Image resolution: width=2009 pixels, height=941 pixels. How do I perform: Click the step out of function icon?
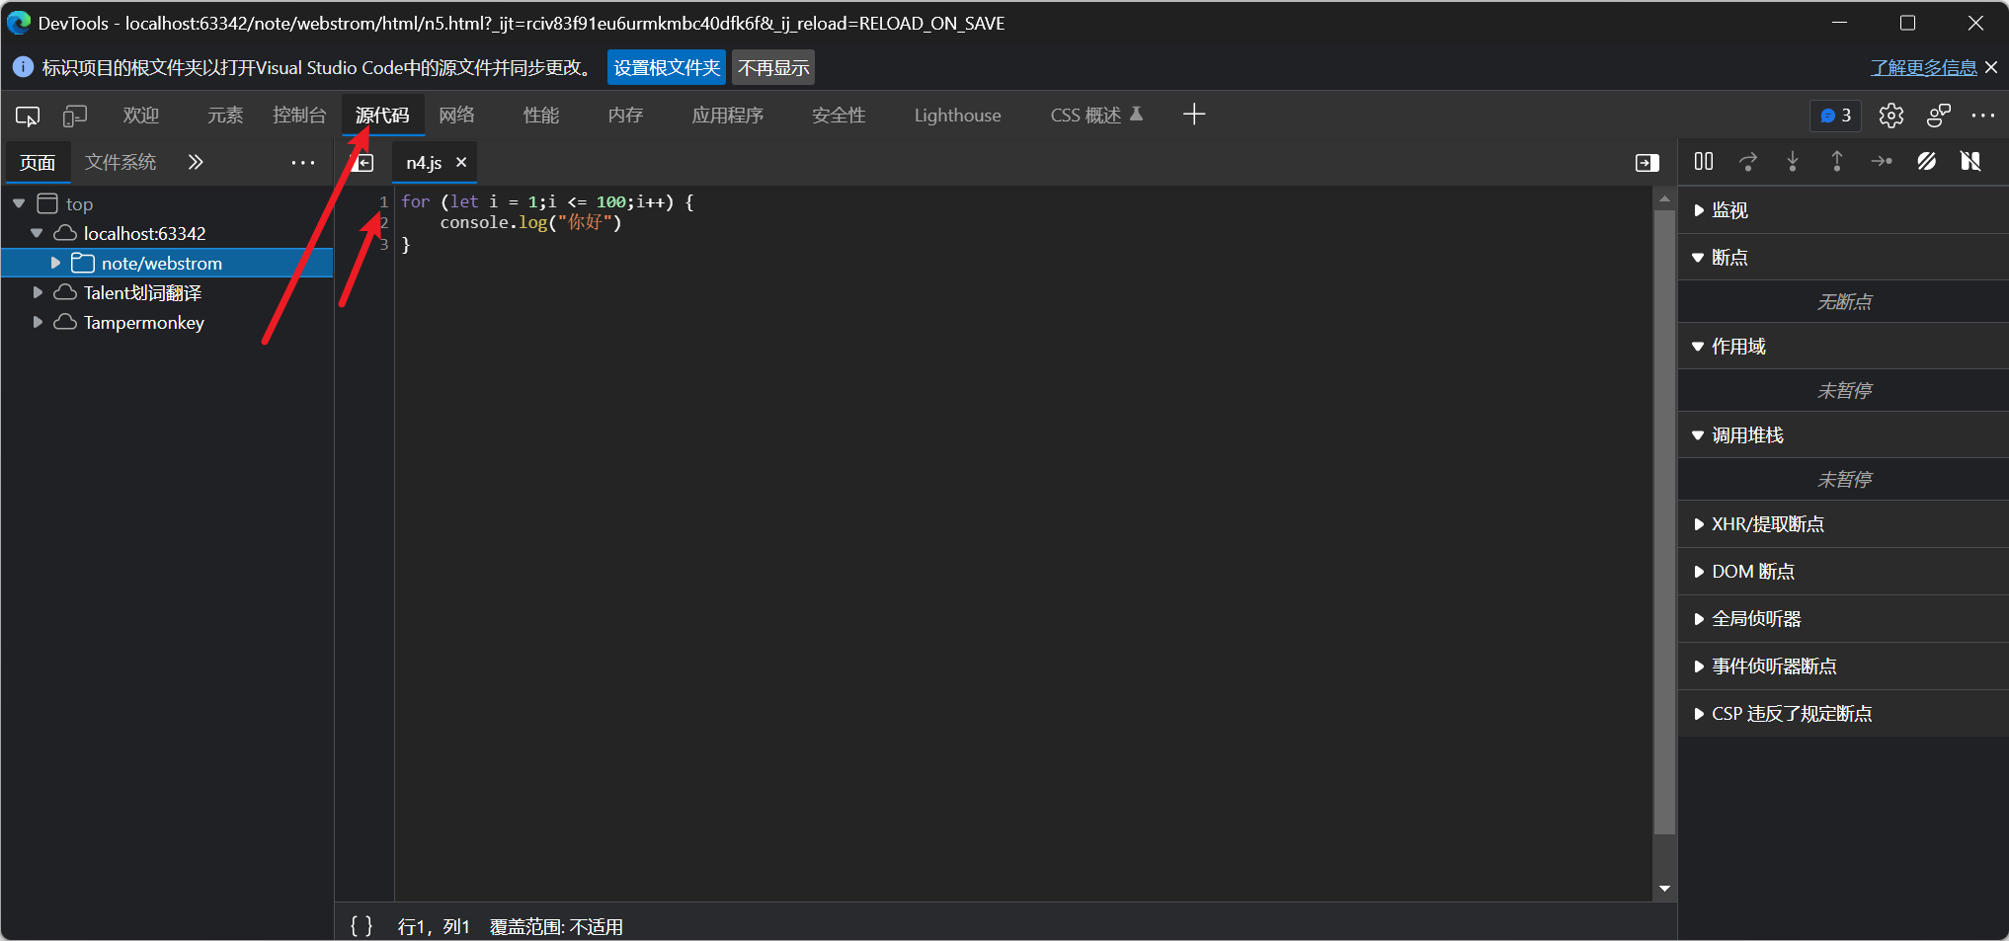tap(1837, 161)
